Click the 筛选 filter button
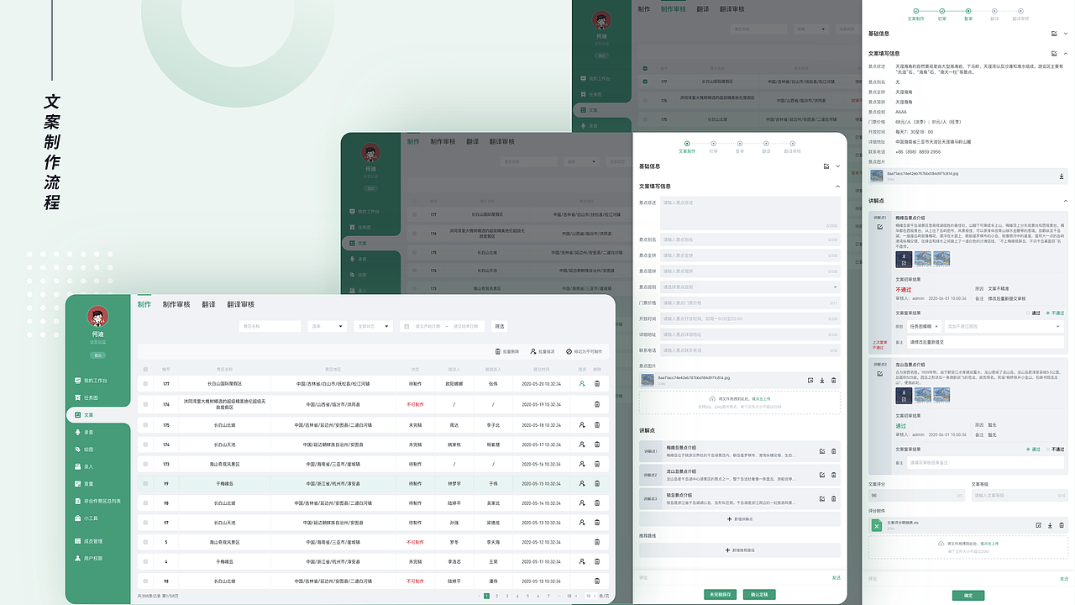1075x605 pixels. [499, 326]
